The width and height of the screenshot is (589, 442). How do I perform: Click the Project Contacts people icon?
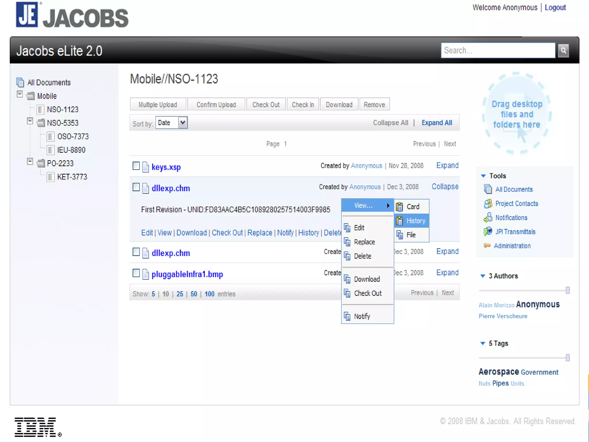coord(488,204)
